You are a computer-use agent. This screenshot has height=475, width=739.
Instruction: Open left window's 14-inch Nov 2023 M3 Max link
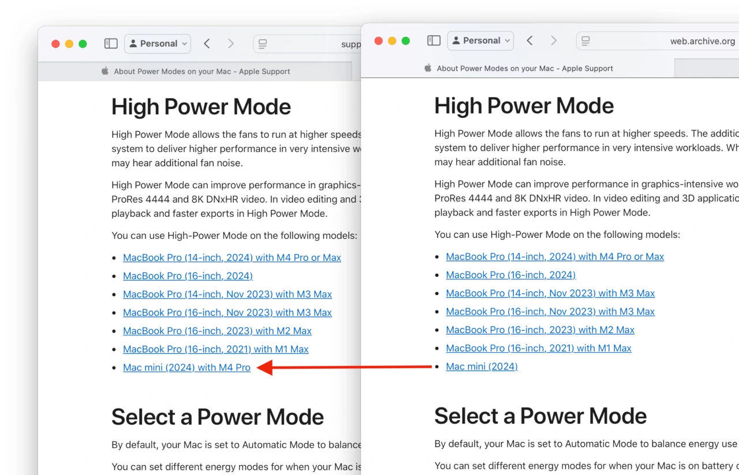(x=227, y=294)
